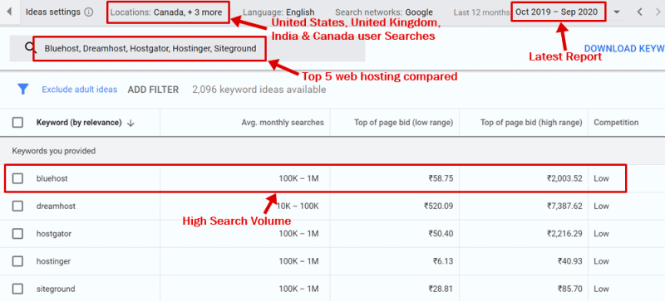Check the siteground row checkbox
Screen dimensions: 665x301
(17, 289)
